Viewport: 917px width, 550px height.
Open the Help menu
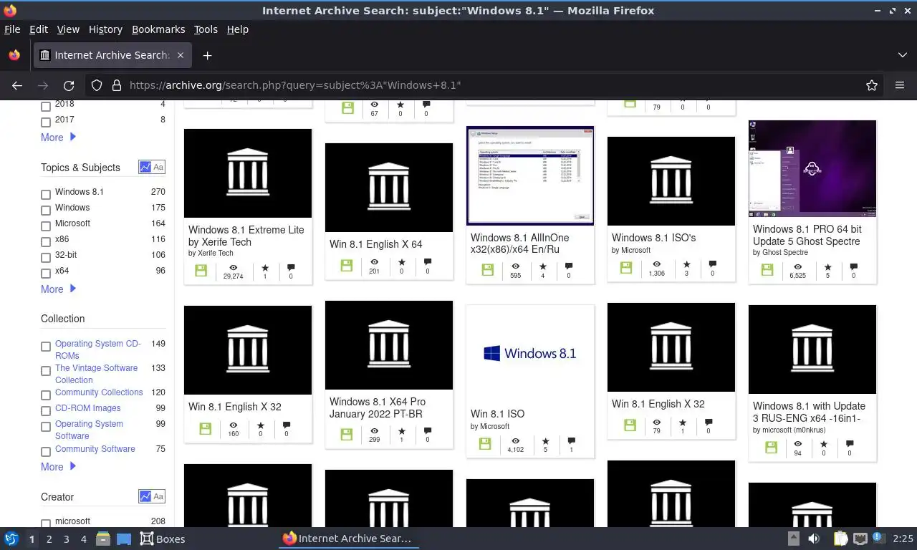(237, 29)
